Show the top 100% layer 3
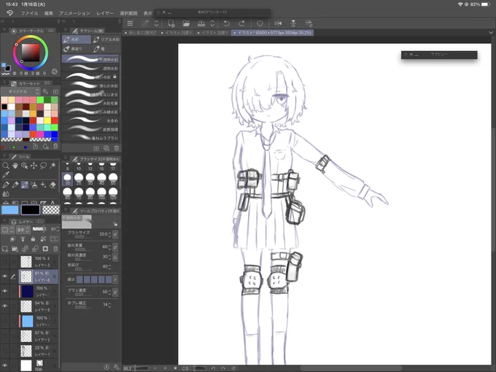This screenshot has width=496, height=372. [5, 261]
